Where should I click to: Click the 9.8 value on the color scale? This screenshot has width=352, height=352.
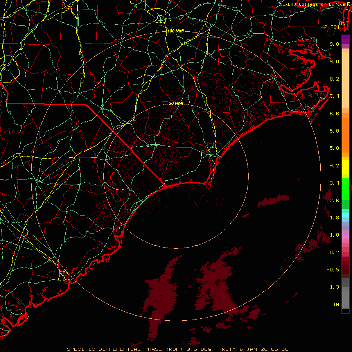[x=334, y=44]
